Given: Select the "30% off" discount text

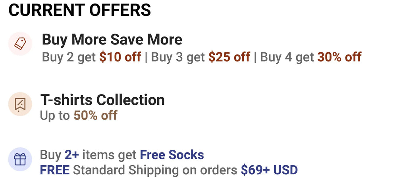Looking at the screenshot, I should (x=339, y=57).
